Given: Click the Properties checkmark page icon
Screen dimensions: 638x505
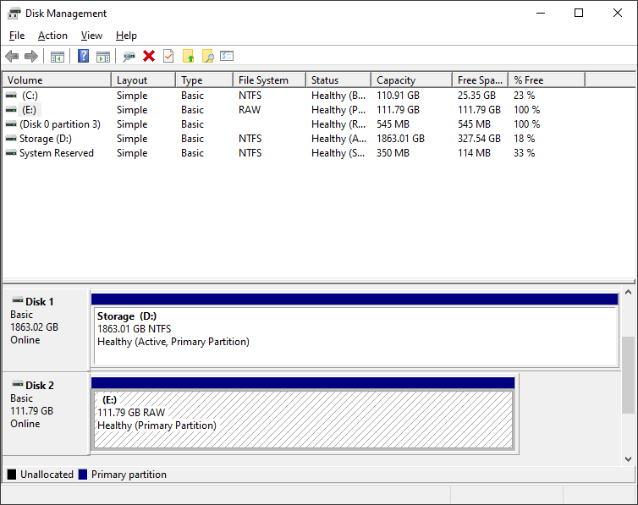Looking at the screenshot, I should (168, 57).
